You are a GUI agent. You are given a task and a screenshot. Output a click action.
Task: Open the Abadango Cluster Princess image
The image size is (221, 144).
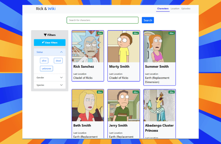[x=159, y=105]
